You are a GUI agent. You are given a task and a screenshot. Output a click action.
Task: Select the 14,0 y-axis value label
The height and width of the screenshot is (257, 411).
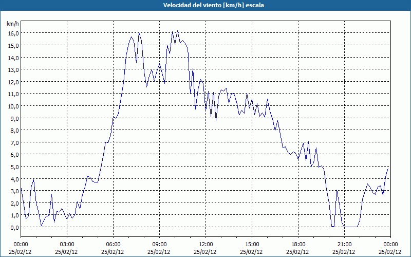pos(14,58)
